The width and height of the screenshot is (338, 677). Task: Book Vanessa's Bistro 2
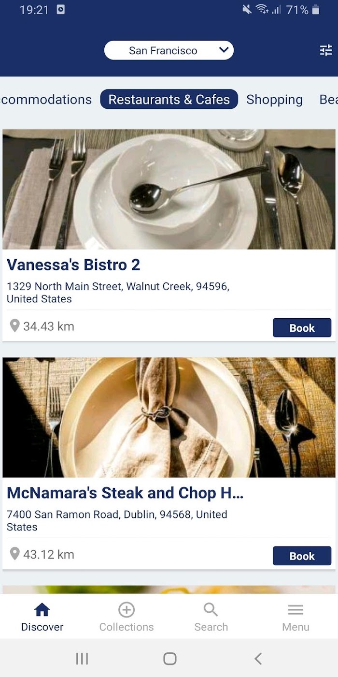pos(302,328)
